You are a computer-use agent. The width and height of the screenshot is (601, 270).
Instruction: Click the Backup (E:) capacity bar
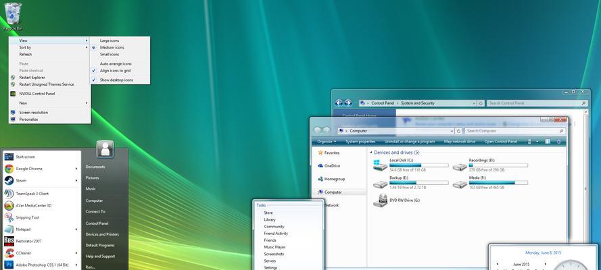[418, 183]
